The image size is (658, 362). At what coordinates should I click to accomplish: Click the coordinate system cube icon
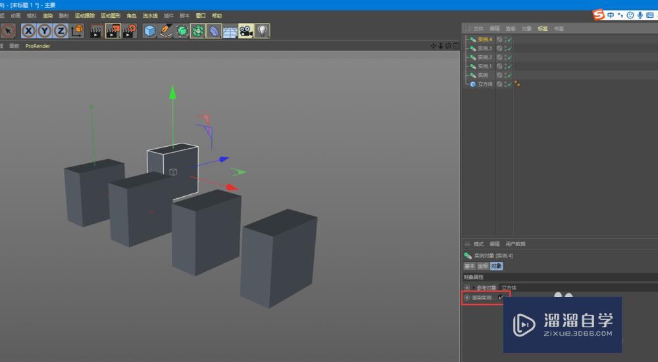[x=77, y=31]
